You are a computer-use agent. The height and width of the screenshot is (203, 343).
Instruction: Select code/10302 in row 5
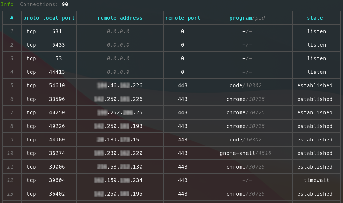tap(245, 86)
